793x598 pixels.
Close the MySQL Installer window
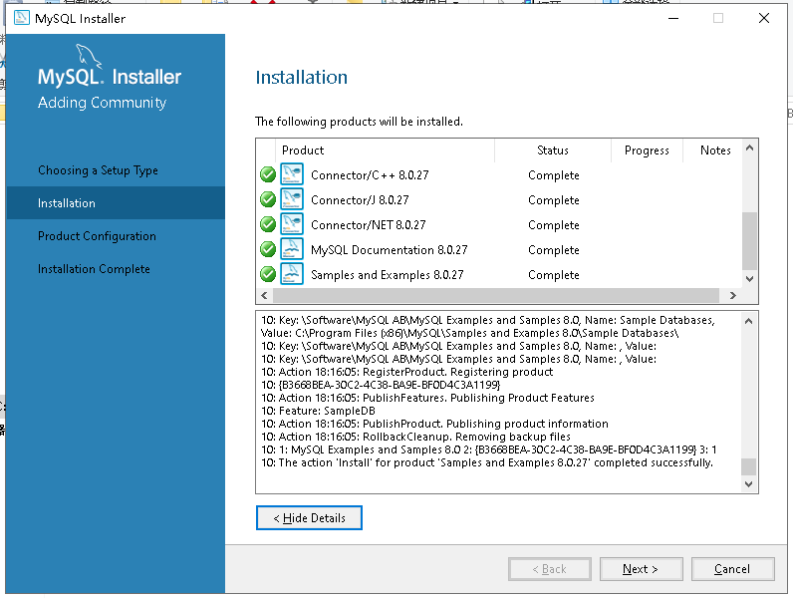tap(764, 18)
